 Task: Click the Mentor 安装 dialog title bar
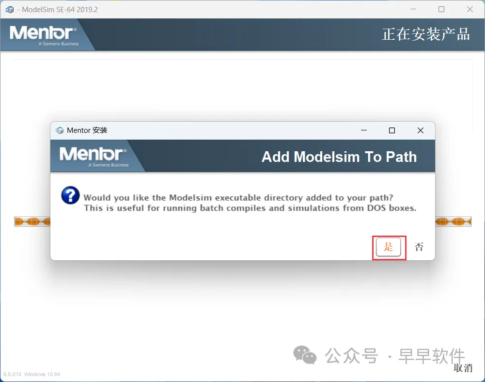242,130
